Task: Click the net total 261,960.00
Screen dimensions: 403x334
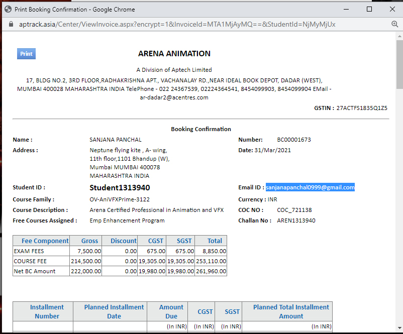Action: click(211, 271)
